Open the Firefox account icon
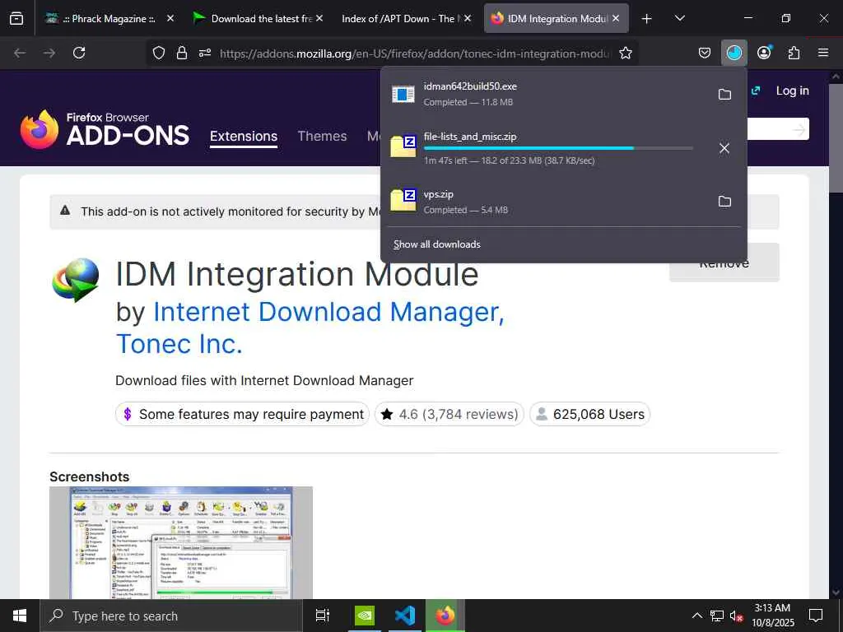 (764, 53)
